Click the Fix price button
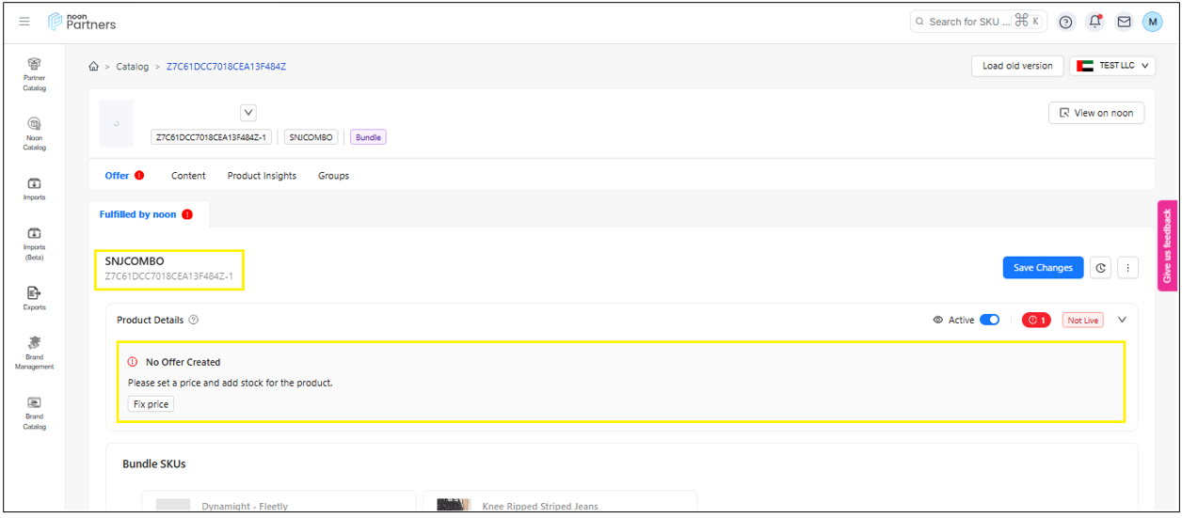This screenshot has height=518, width=1182. 151,404
